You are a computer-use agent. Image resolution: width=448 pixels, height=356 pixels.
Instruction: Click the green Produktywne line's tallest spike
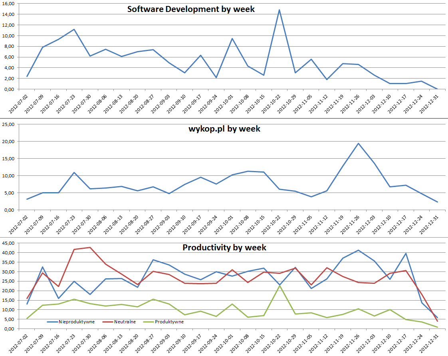click(279, 285)
